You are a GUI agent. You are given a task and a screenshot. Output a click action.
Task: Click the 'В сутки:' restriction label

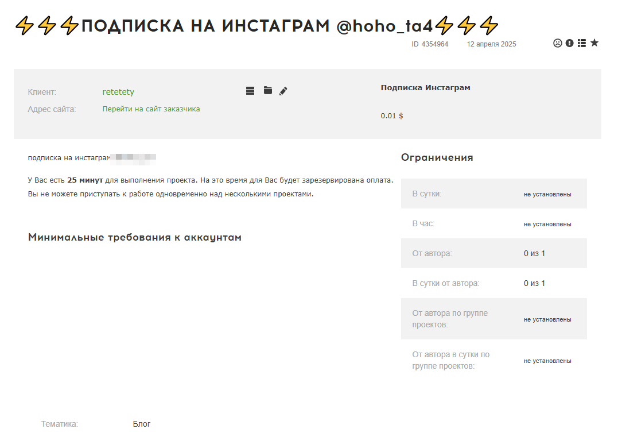(427, 194)
